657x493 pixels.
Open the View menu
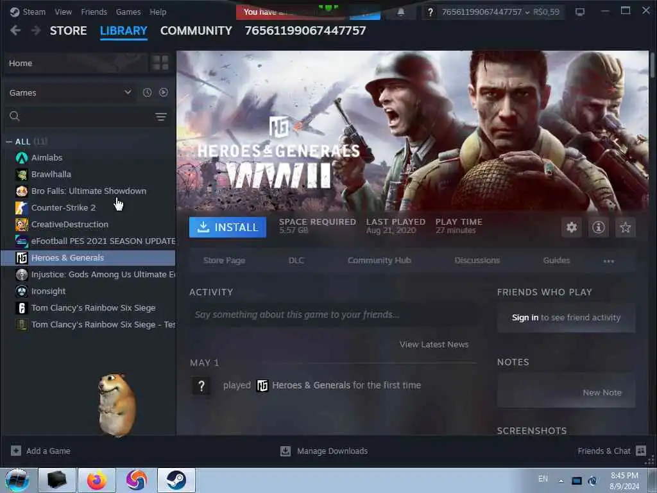[64, 12]
